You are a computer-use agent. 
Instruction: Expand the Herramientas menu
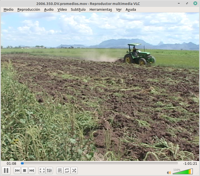click(x=101, y=10)
